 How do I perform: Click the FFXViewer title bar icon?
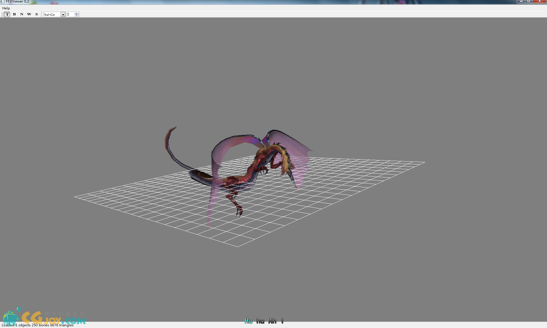tap(2, 1)
